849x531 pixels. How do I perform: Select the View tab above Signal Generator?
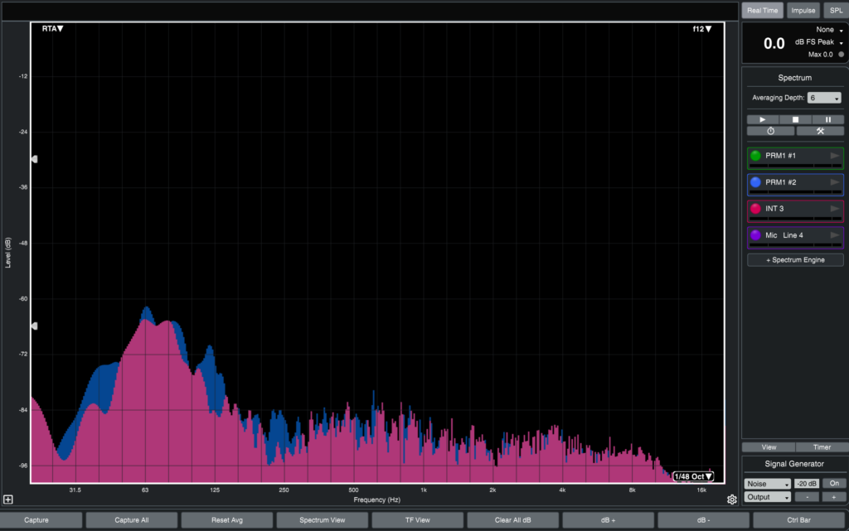769,447
